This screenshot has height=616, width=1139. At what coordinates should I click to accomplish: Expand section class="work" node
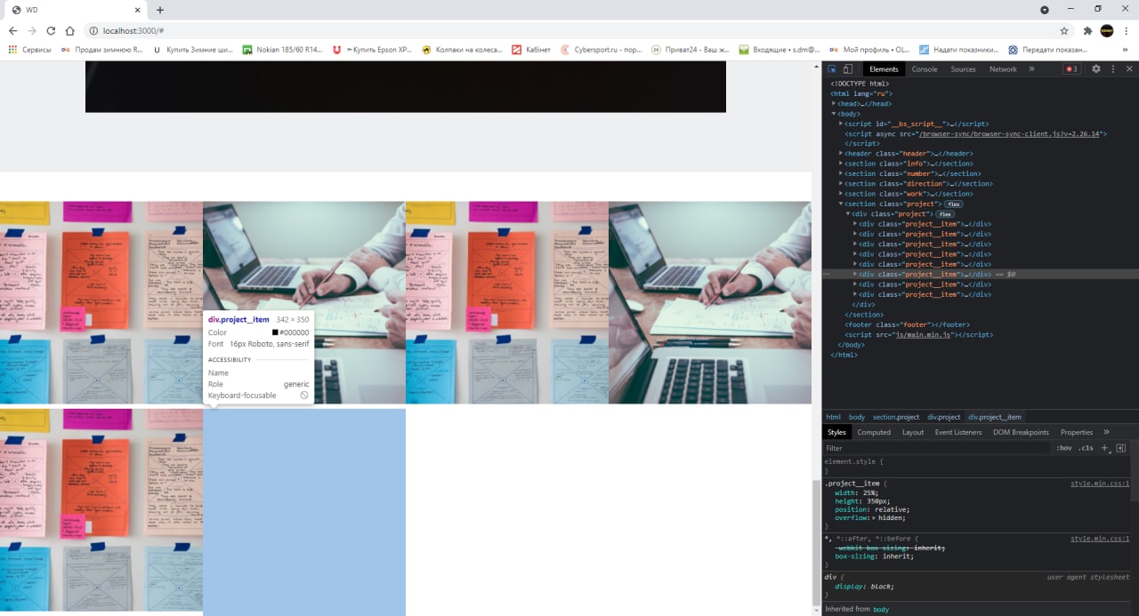(842, 194)
